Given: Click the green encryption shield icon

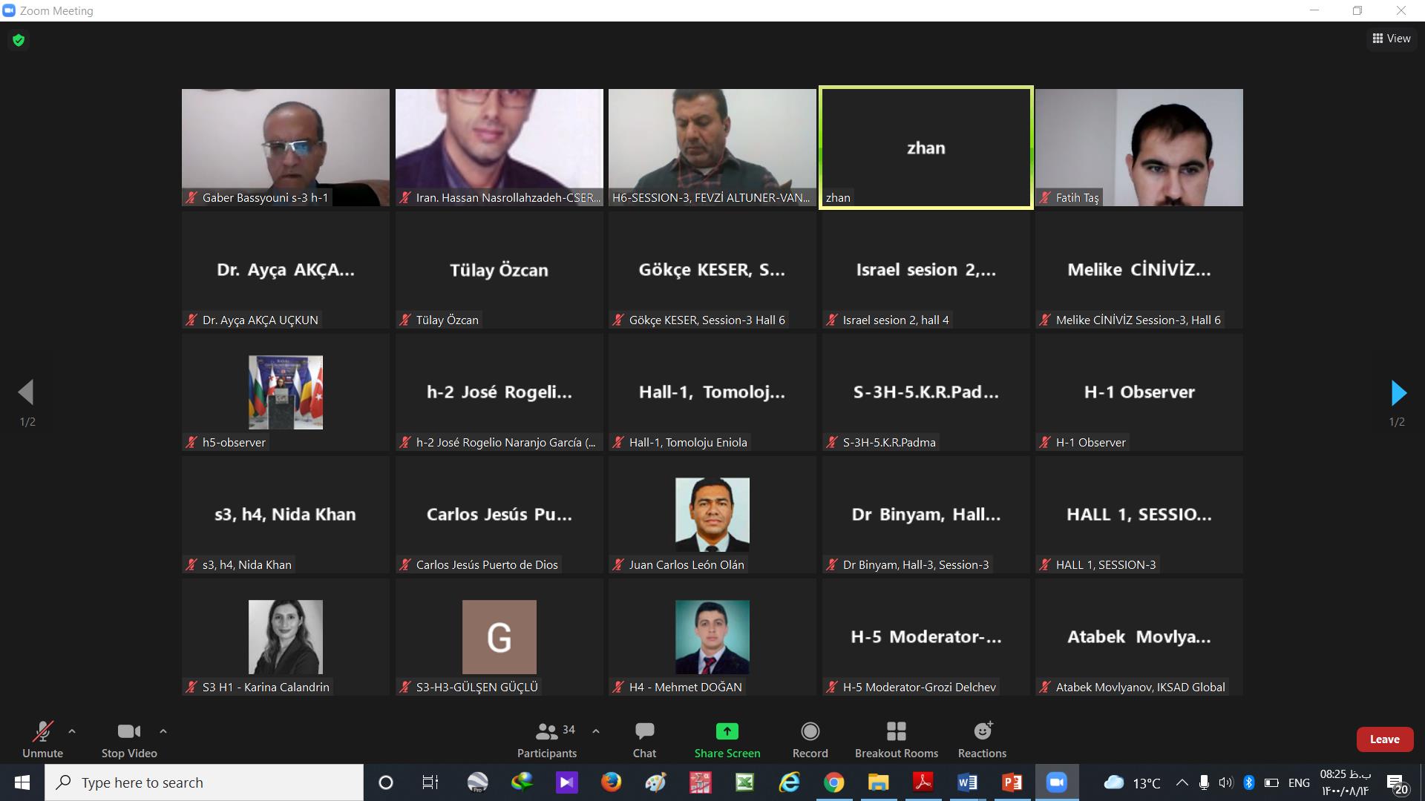Looking at the screenshot, I should pyautogui.click(x=19, y=40).
